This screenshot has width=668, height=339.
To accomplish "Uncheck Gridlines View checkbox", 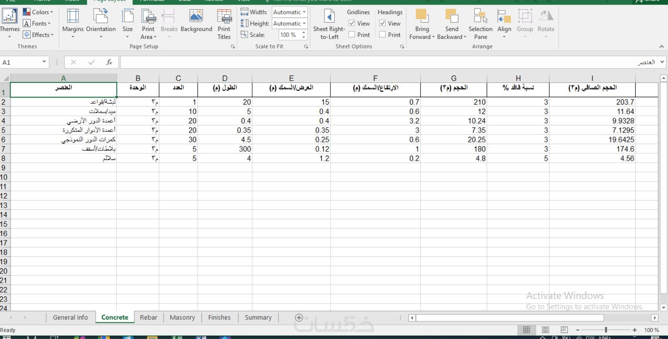I will 352,24.
